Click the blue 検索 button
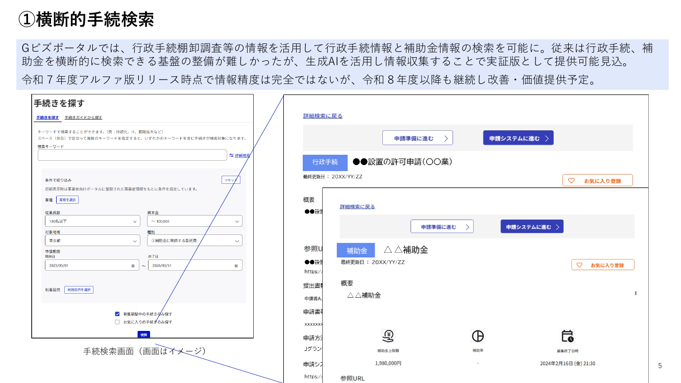This screenshot has width=681, height=383. pyautogui.click(x=144, y=335)
